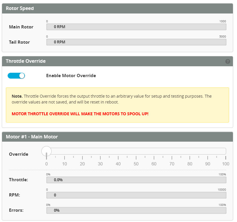
Task: Click the Enable Motor Override label text
Action: coord(71,76)
